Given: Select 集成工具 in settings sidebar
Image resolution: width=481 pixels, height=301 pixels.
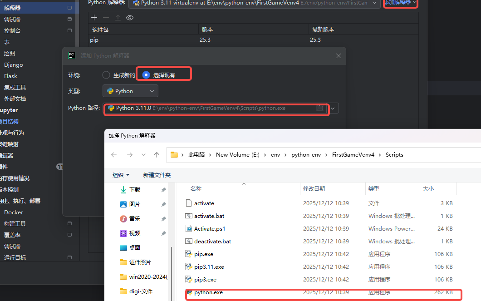Looking at the screenshot, I should pyautogui.click(x=15, y=88).
